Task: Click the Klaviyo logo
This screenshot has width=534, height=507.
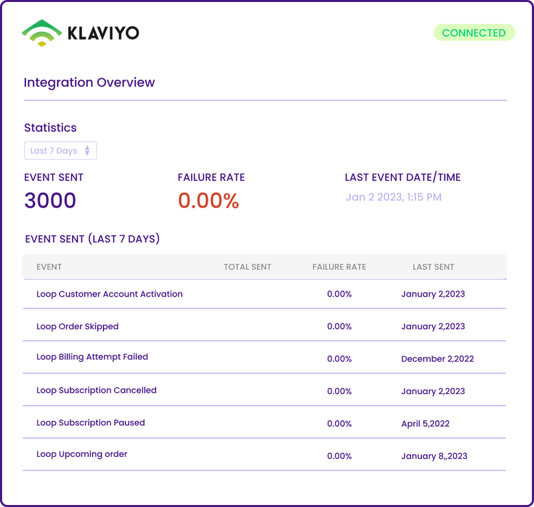Action: point(80,33)
